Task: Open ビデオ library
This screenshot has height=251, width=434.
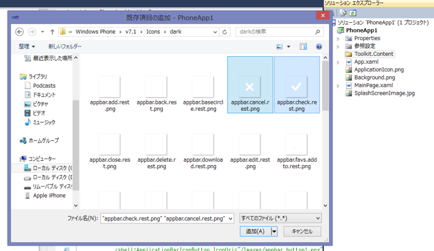Action: pos(34,113)
